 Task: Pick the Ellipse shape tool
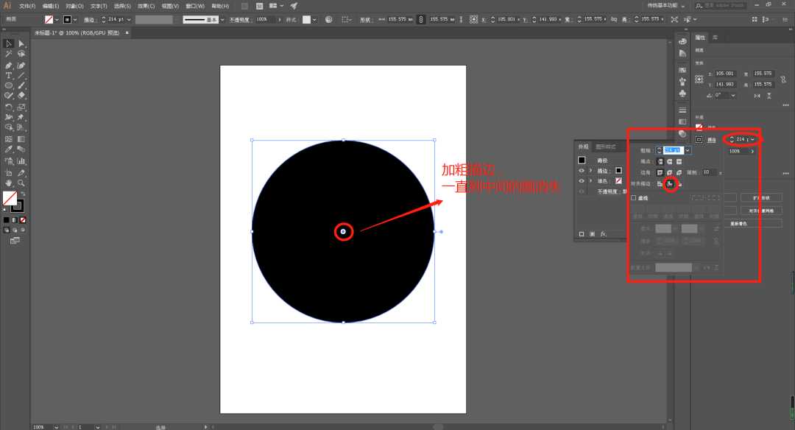point(9,85)
